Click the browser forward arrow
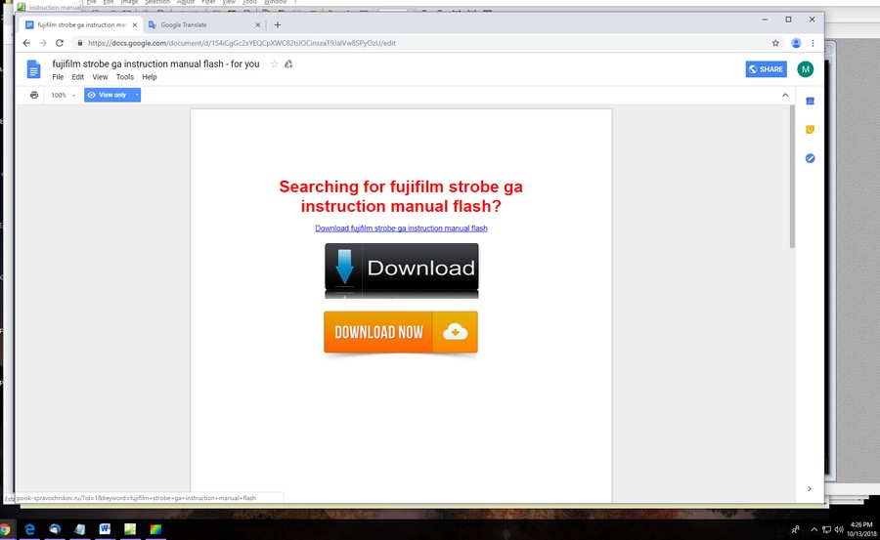 [x=43, y=43]
